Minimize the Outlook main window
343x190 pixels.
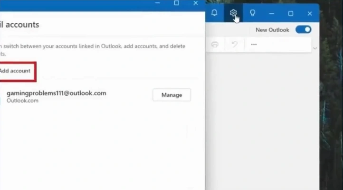click(x=271, y=14)
